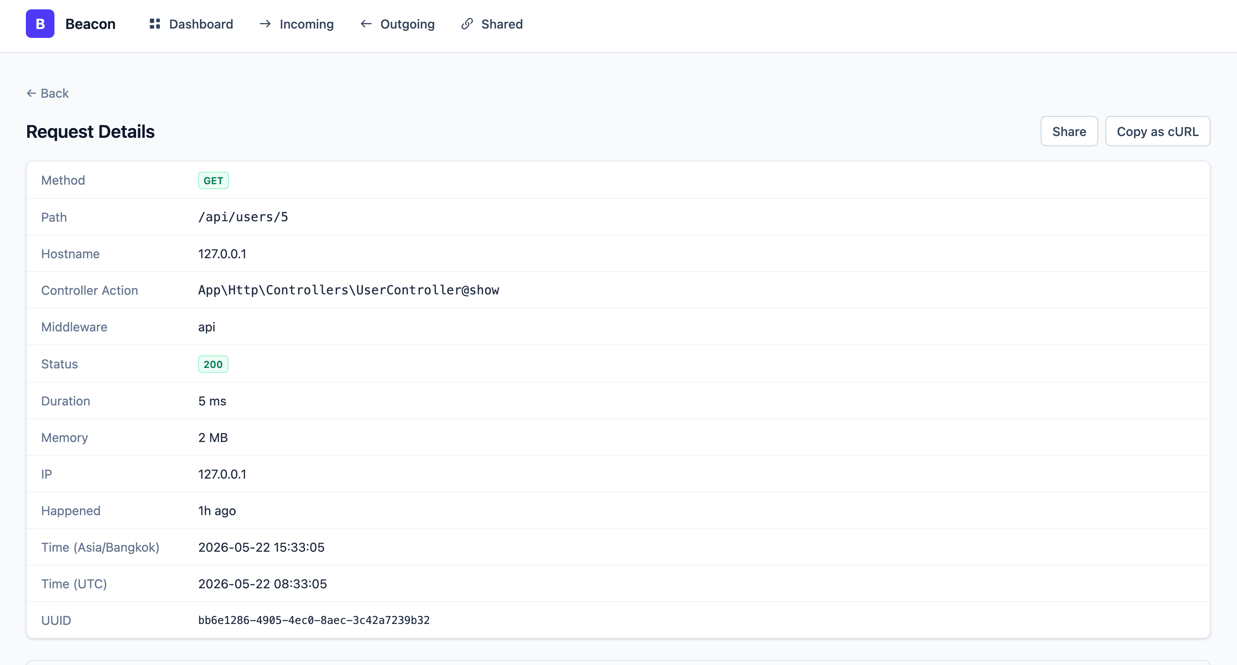Click the Happened value 1h ago
This screenshot has height=665, width=1237.
coord(217,511)
